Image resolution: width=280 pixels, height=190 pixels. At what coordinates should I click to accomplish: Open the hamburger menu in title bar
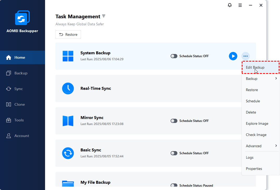coord(240,5)
